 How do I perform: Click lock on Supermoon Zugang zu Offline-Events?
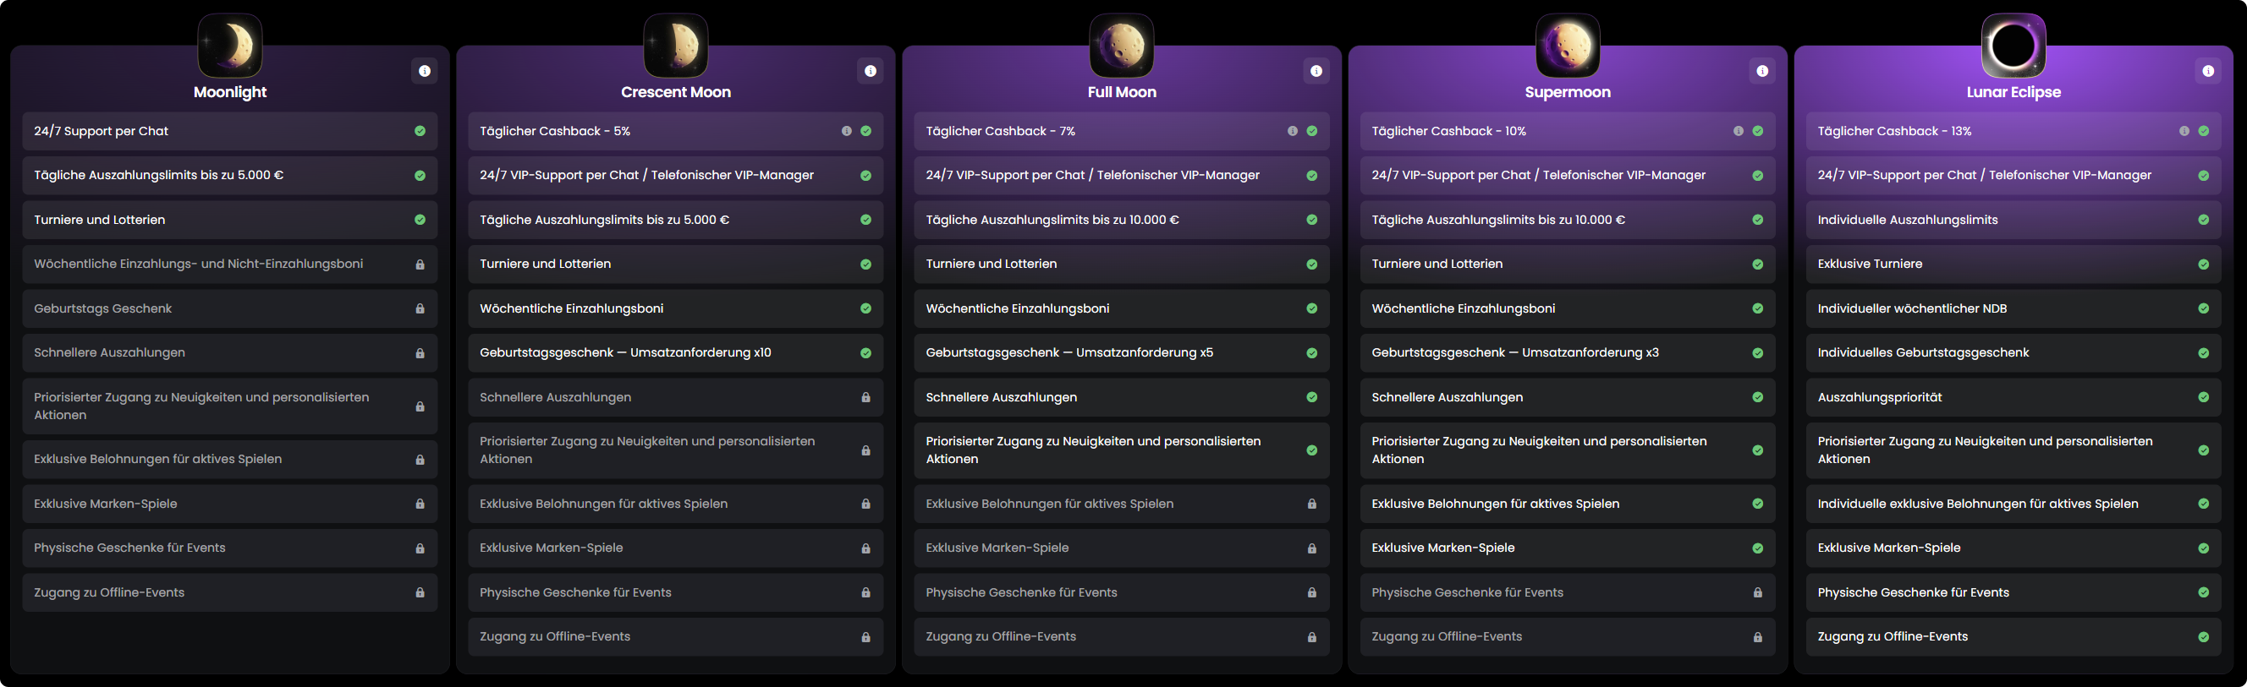tap(1757, 637)
